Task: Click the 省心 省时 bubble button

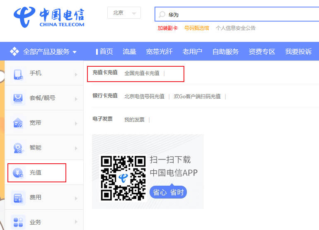Action: tap(168, 192)
